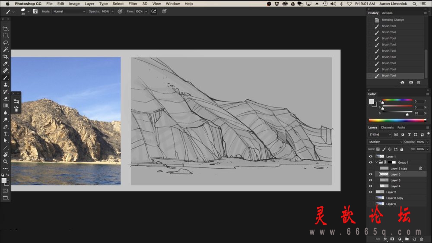
Task: Click the color spectrum ramp bar
Action: click(x=397, y=120)
